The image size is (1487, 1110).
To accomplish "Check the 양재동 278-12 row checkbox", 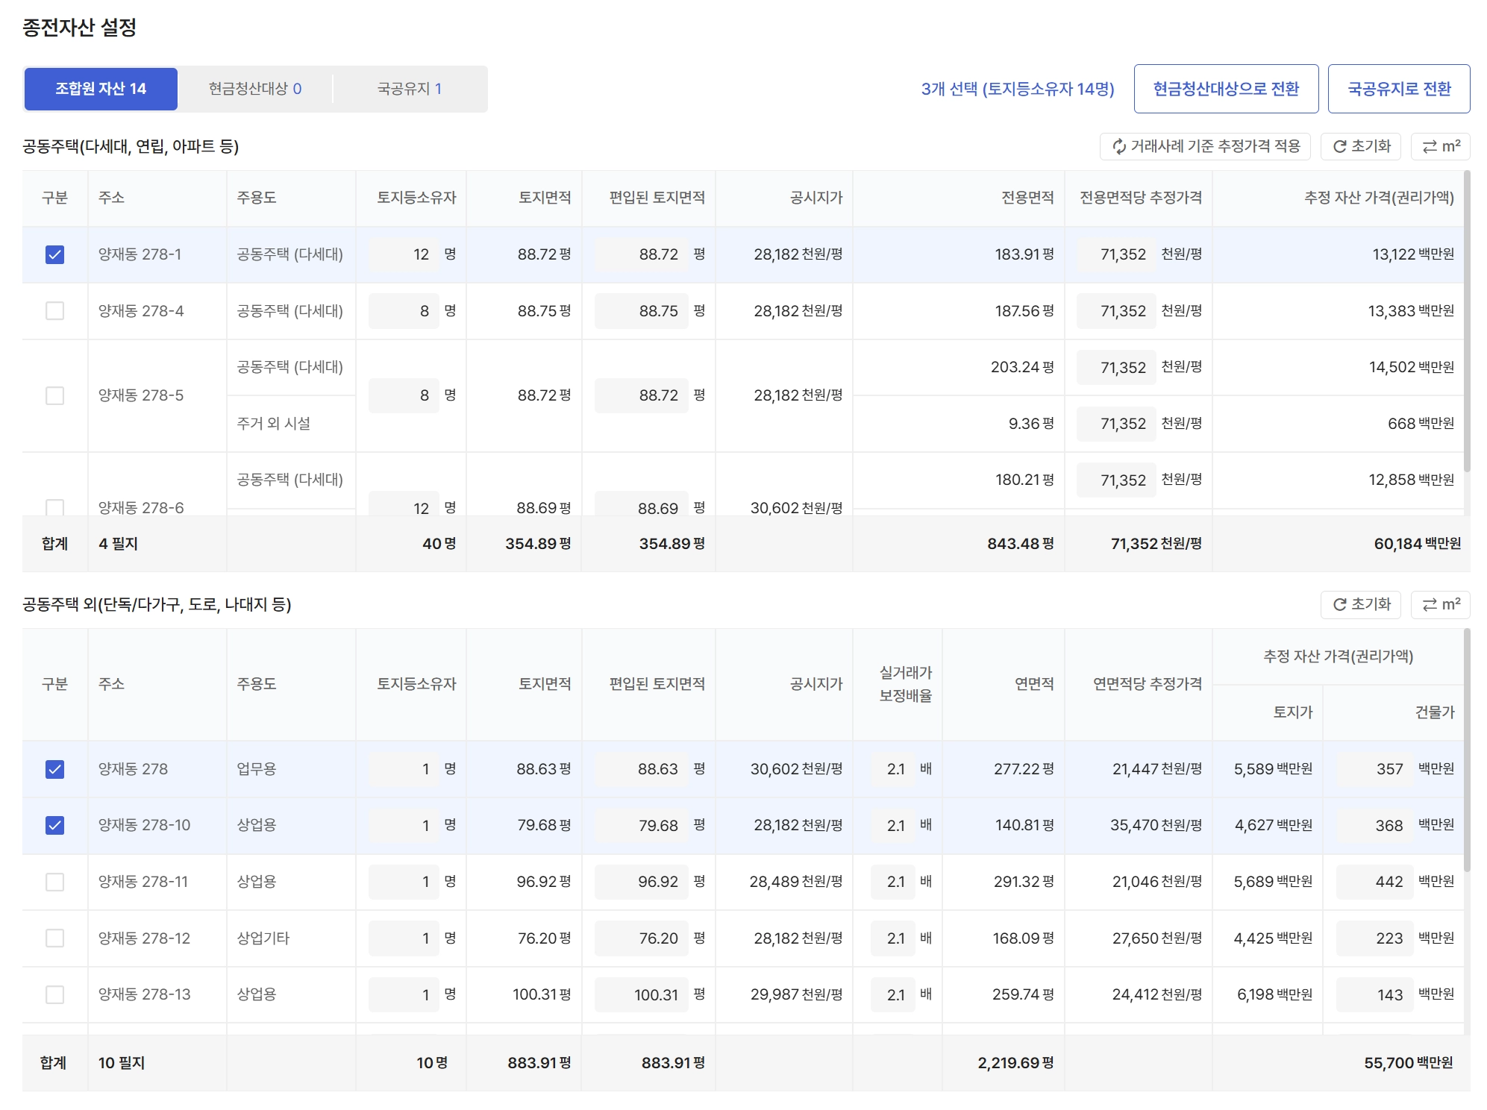I will click(54, 938).
